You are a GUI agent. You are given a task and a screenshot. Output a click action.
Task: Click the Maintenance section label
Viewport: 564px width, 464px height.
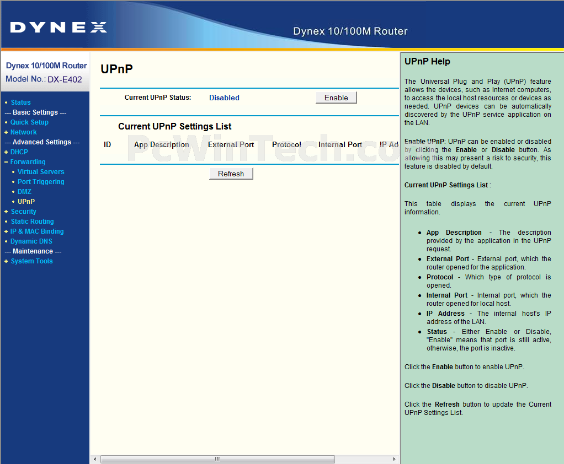click(x=33, y=251)
